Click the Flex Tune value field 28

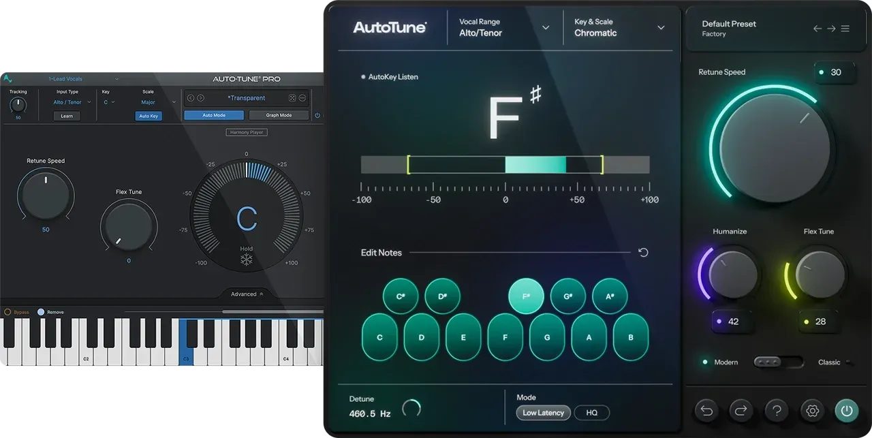pyautogui.click(x=820, y=322)
